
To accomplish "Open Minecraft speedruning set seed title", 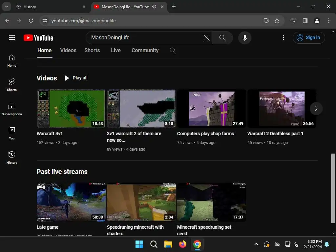I will (x=204, y=230).
